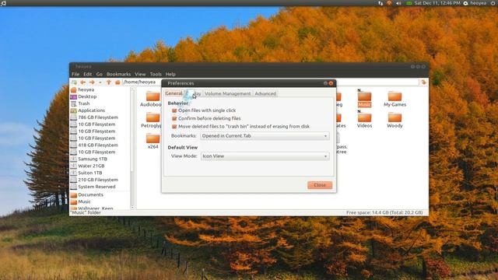Open the Edit menu

(x=88, y=74)
